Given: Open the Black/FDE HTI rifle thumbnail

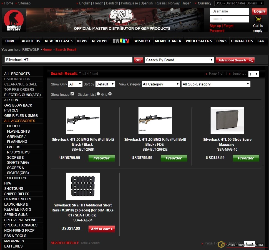Looking at the screenshot, I should [155, 120].
